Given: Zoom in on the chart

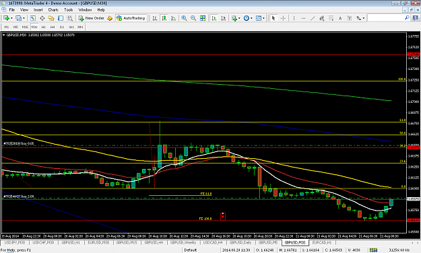Looking at the screenshot, I should [x=184, y=18].
